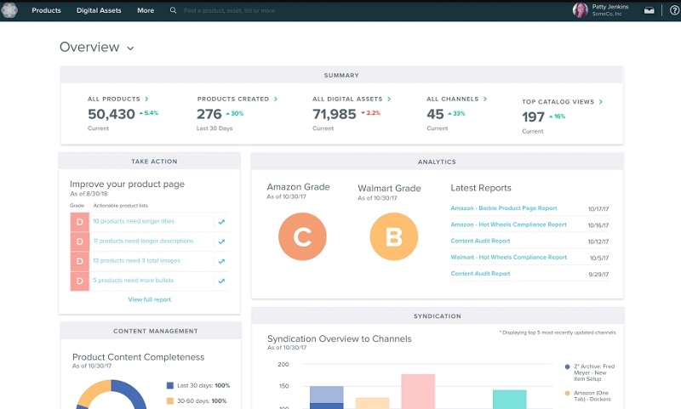Open Content Audit Report dated 10/12/17
This screenshot has height=409, width=681.
point(480,241)
